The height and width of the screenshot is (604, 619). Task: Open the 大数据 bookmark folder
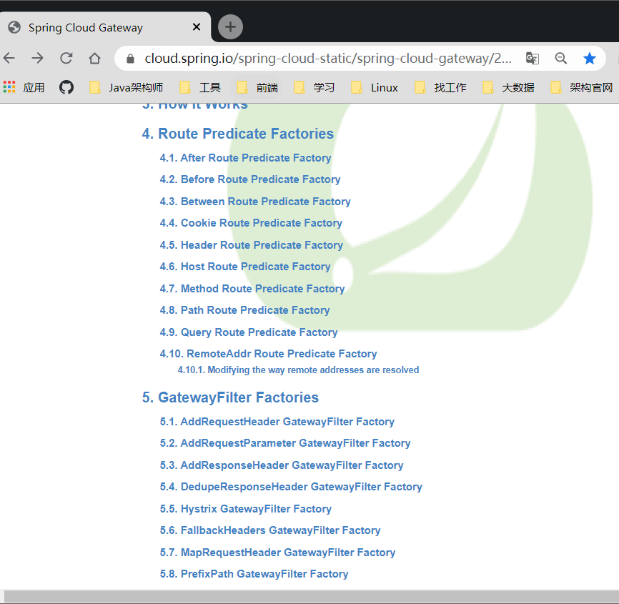(x=508, y=87)
